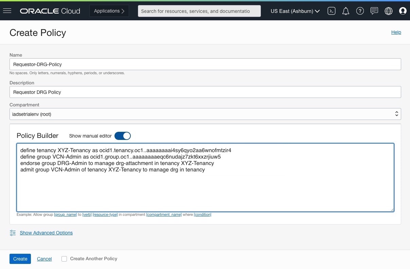Image resolution: width=410 pixels, height=269 pixels.
Task: Open the announcements bell icon
Action: pyautogui.click(x=346, y=11)
